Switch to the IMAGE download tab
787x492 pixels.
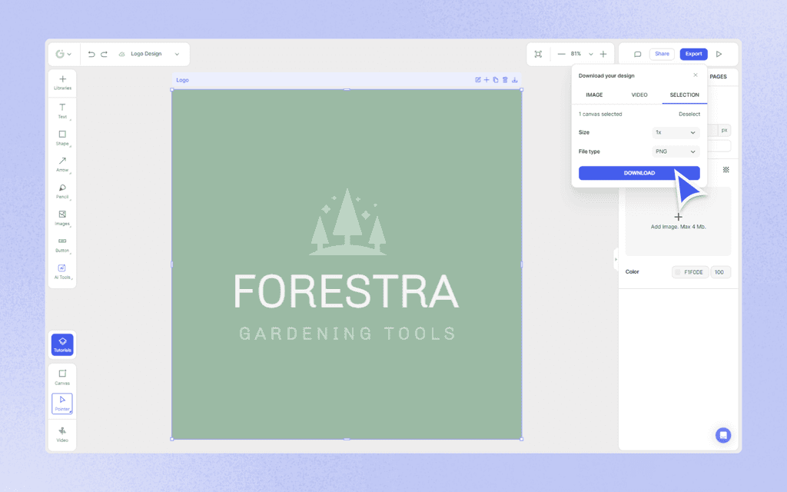594,95
